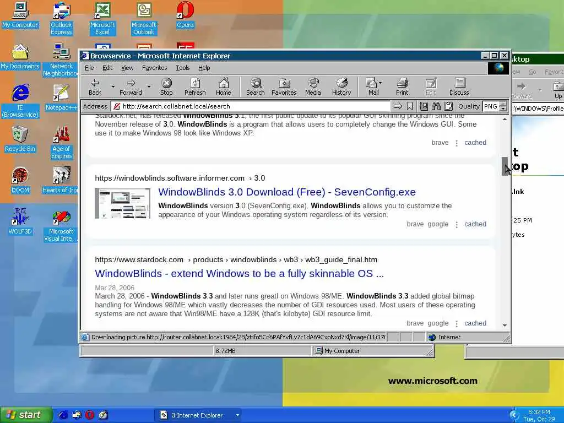Open the WOLF3D desktop icon

point(20,221)
